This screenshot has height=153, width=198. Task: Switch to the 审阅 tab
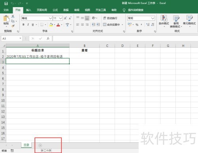click(76, 10)
